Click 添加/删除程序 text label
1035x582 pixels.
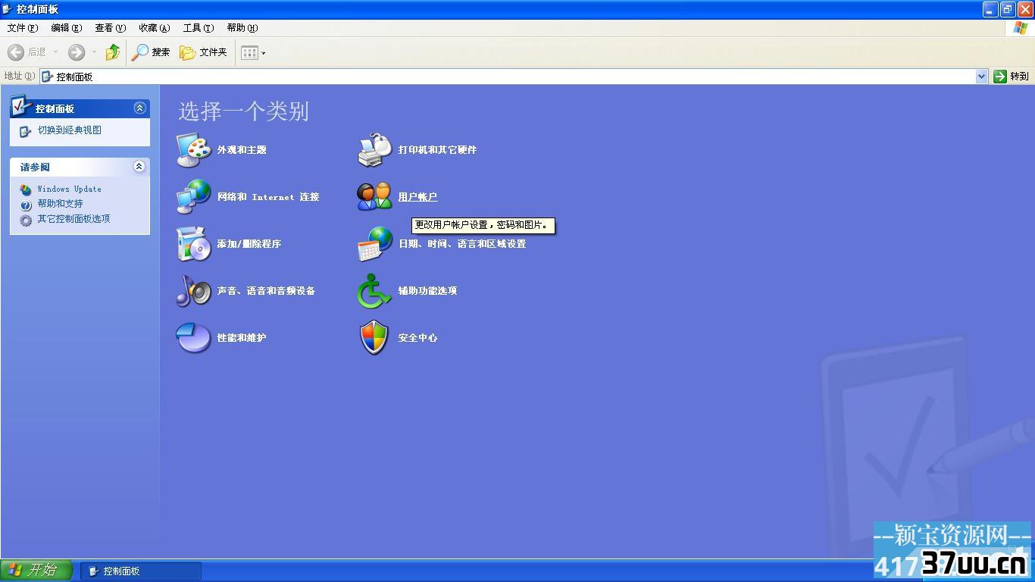click(x=249, y=244)
